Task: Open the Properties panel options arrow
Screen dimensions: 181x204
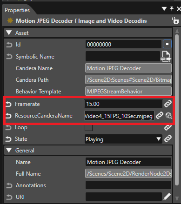Action: [164, 9]
